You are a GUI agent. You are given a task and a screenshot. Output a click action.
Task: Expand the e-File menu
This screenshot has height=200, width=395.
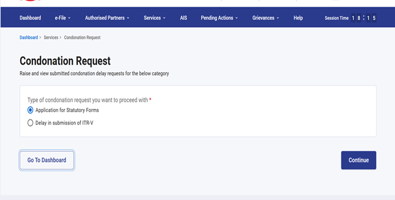pos(63,18)
